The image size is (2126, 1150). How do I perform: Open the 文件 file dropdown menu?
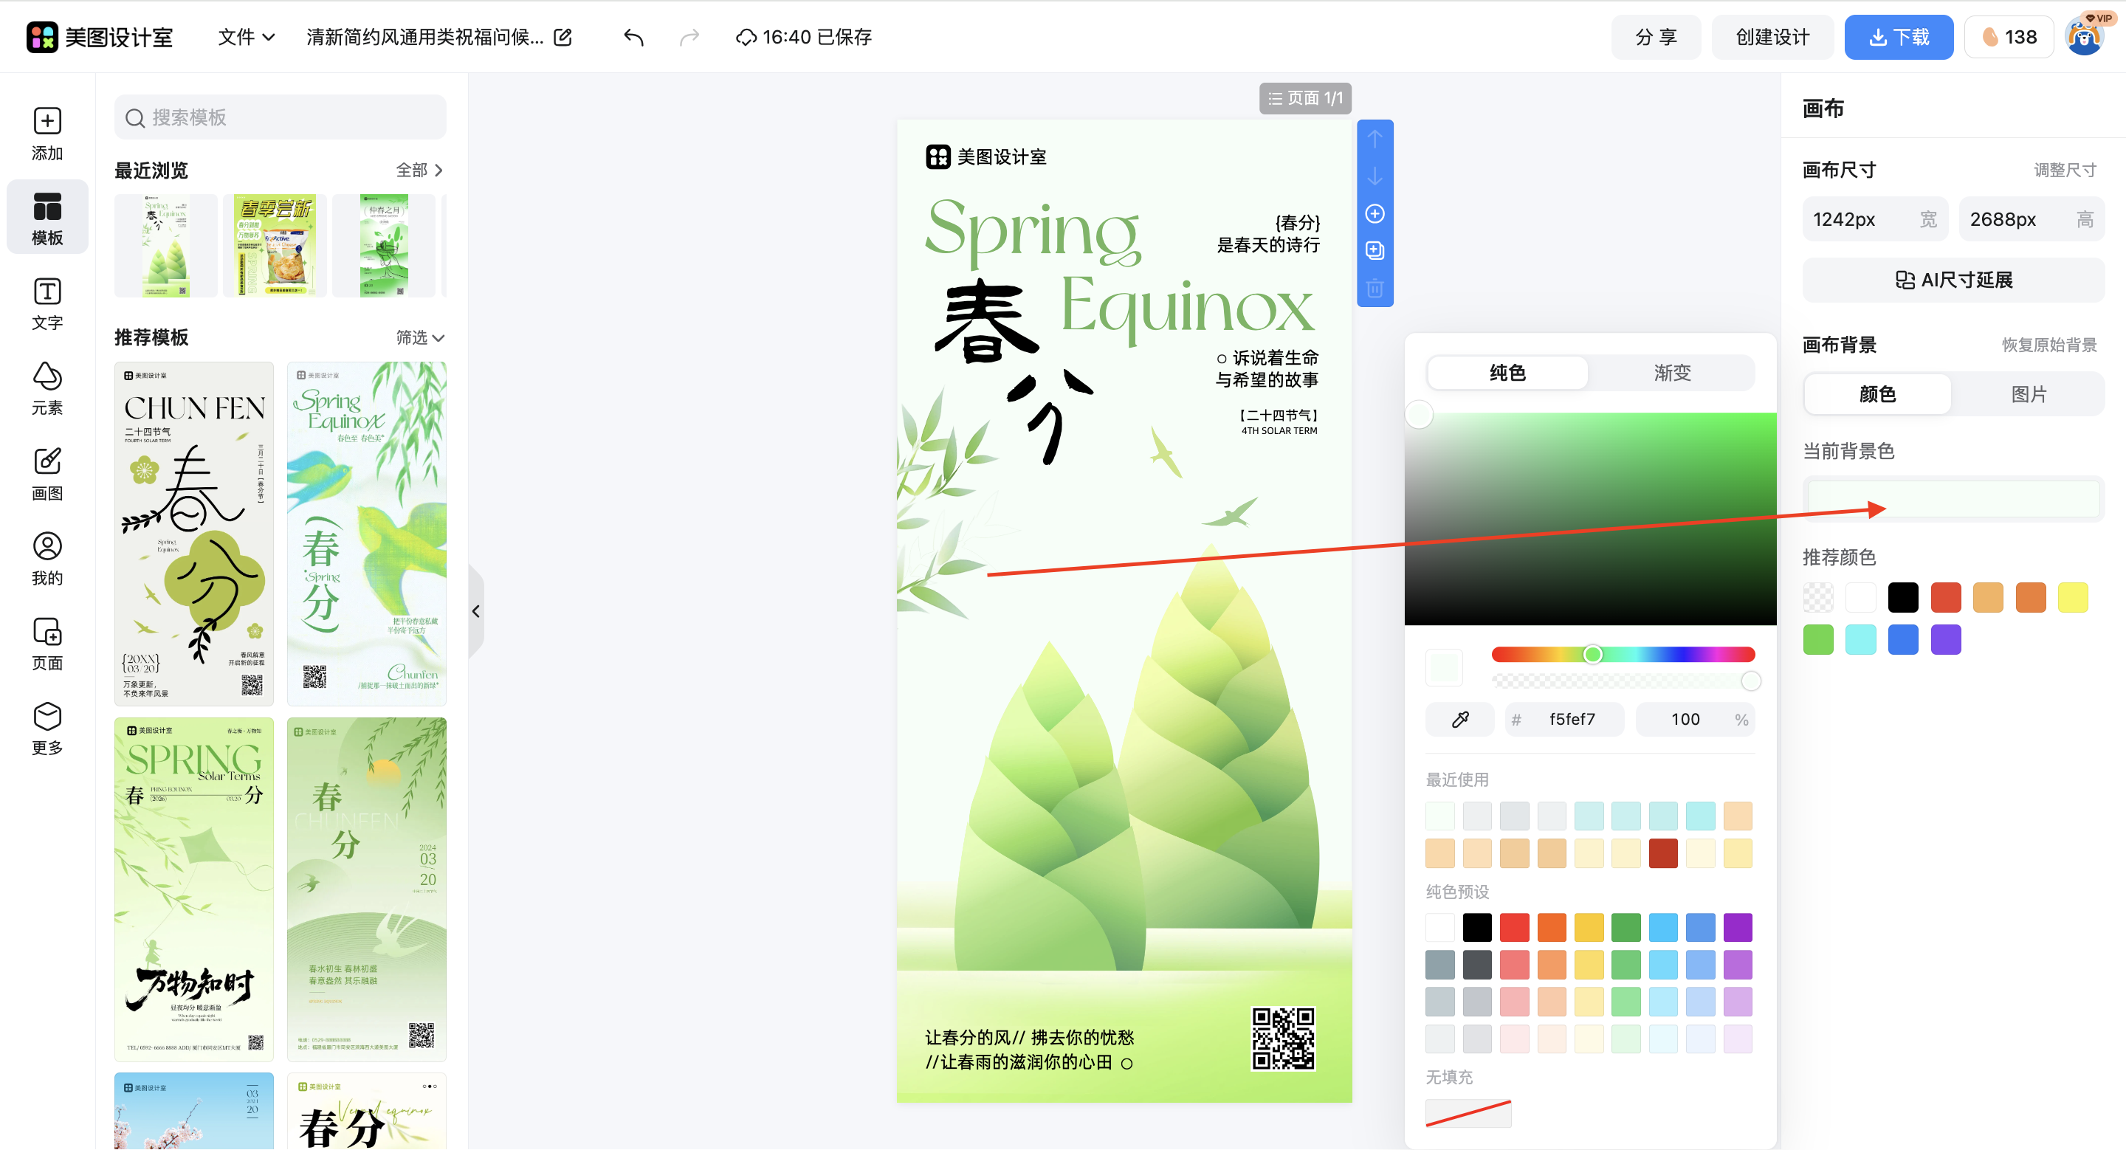(x=245, y=37)
